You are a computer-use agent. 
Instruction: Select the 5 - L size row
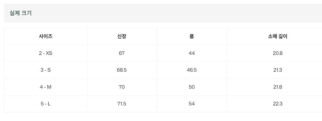tap(163, 104)
